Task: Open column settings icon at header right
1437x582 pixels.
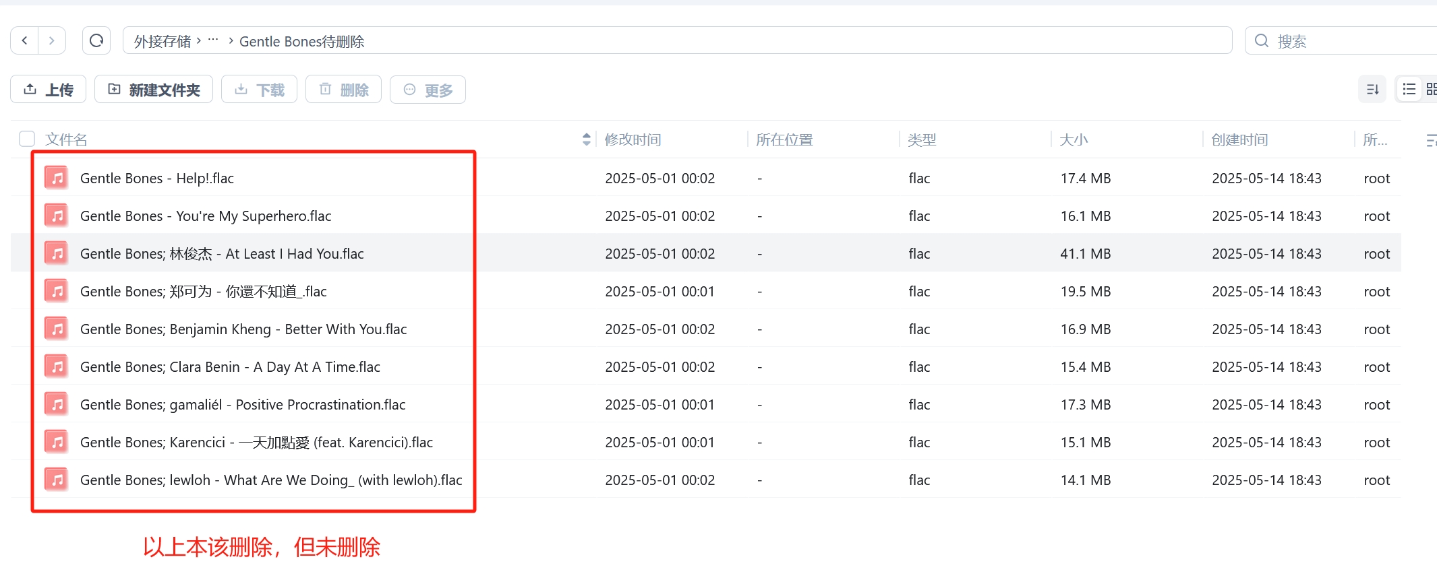Action: [x=1432, y=140]
